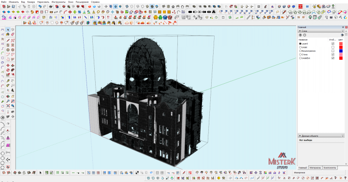Choose the Paint Bucket tool
This screenshot has width=348, height=182.
pos(8,34)
